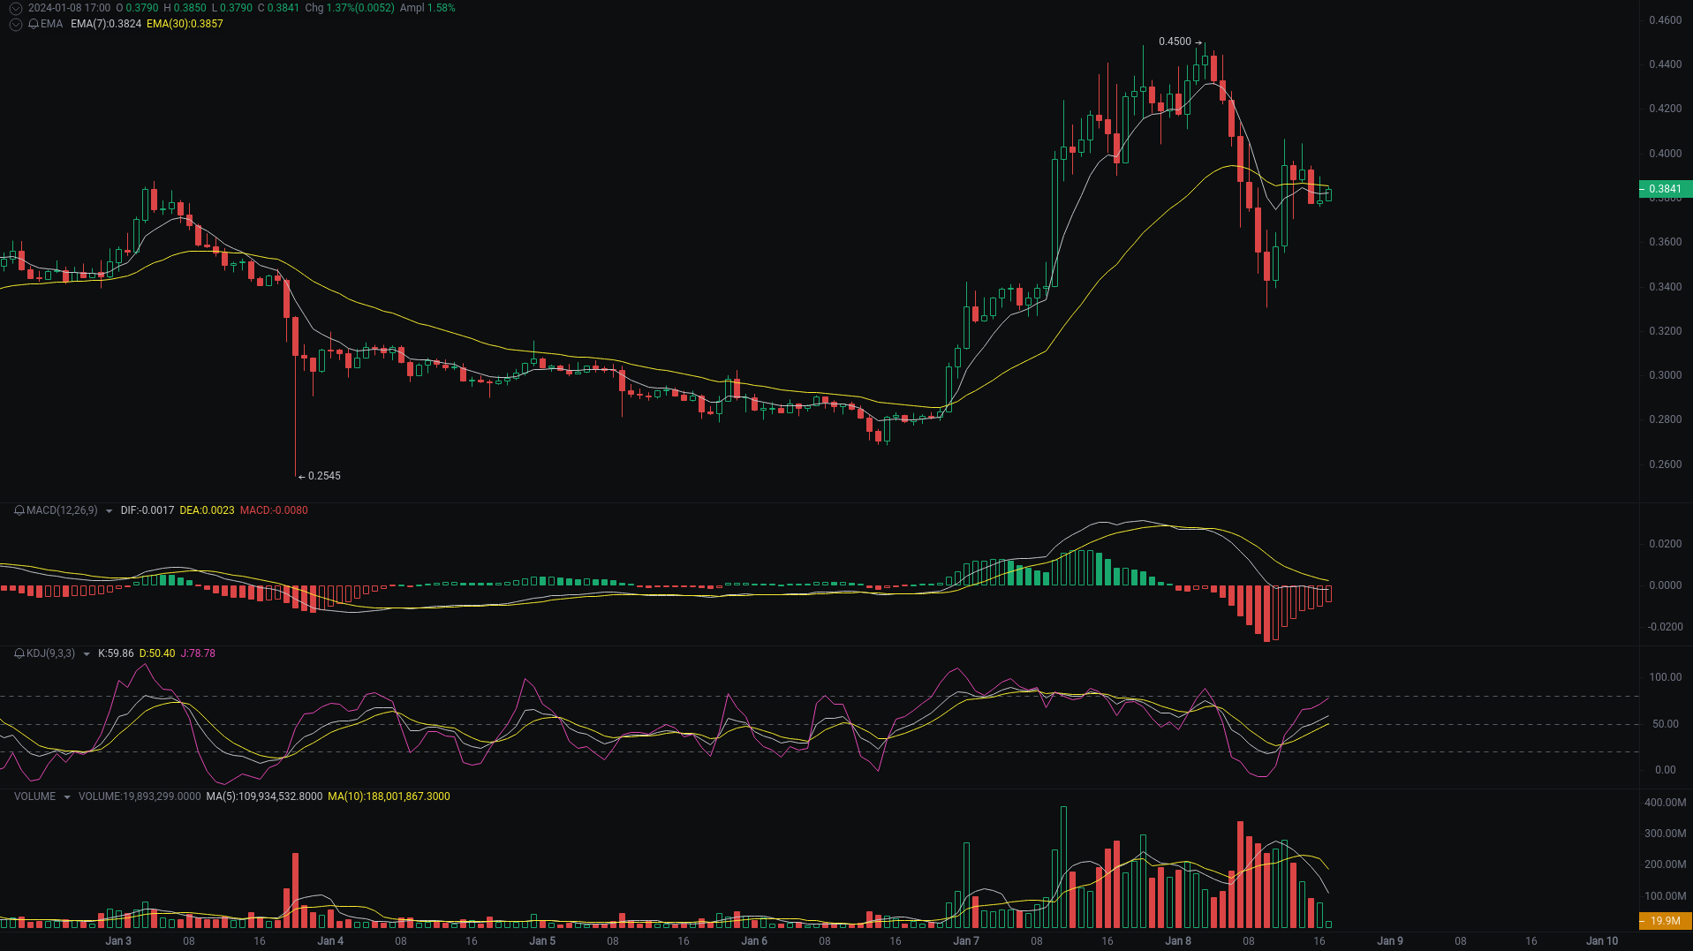1693x951 pixels.
Task: Click the yellow 19.9M volume tag
Action: coord(1667,921)
